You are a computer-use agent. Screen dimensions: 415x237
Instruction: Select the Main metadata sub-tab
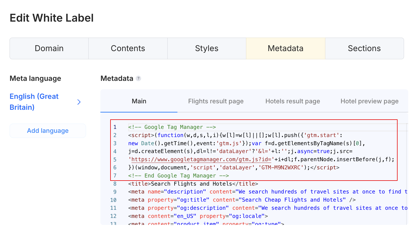point(139,101)
